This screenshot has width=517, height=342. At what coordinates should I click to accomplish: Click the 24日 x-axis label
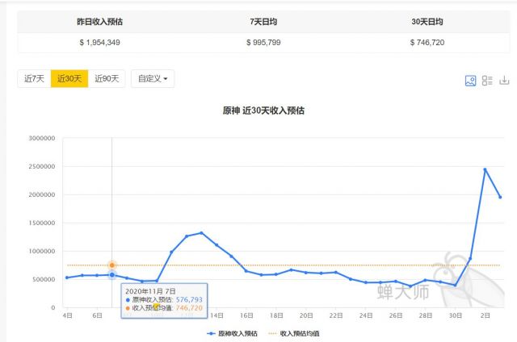pyautogui.click(x=366, y=315)
